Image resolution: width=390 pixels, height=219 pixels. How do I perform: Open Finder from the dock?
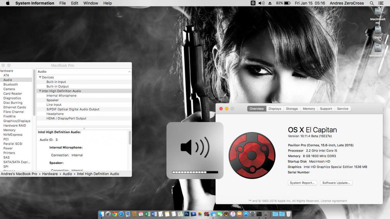pos(101,214)
